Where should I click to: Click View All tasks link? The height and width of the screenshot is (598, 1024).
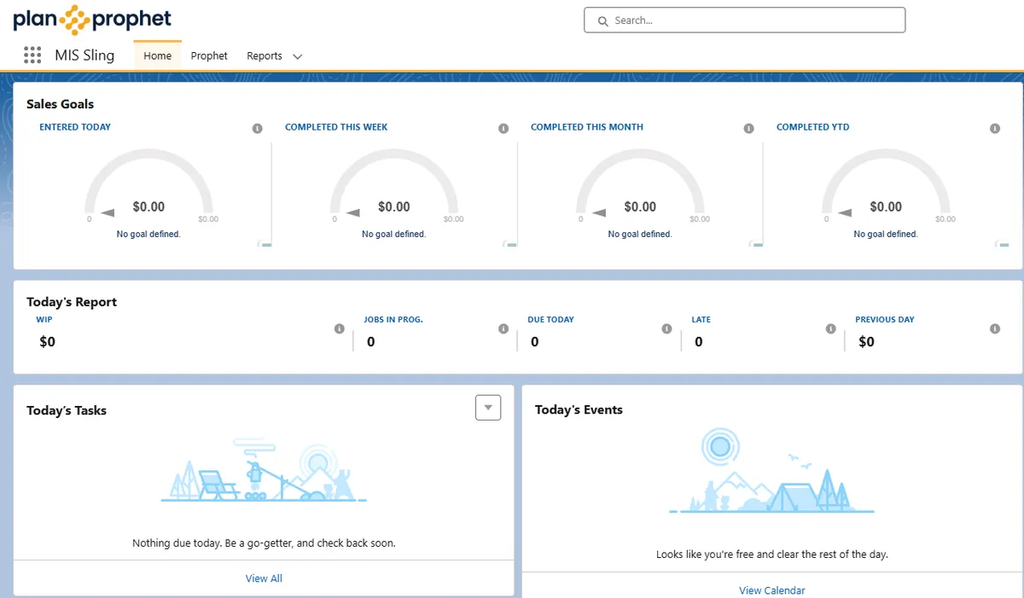pyautogui.click(x=264, y=578)
